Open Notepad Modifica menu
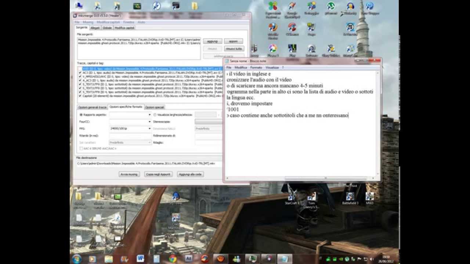The width and height of the screenshot is (470, 264). pyautogui.click(x=241, y=67)
